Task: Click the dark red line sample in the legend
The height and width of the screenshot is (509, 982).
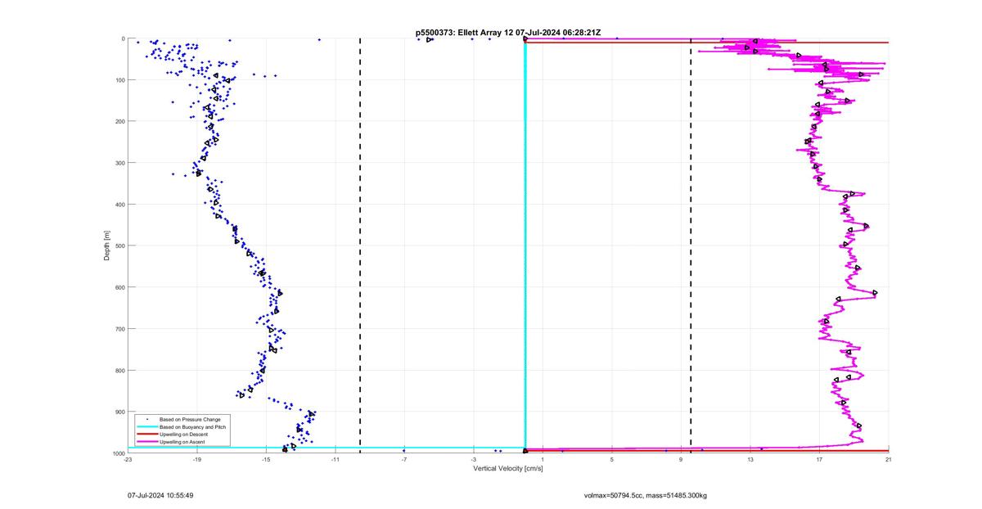Action: coord(146,435)
